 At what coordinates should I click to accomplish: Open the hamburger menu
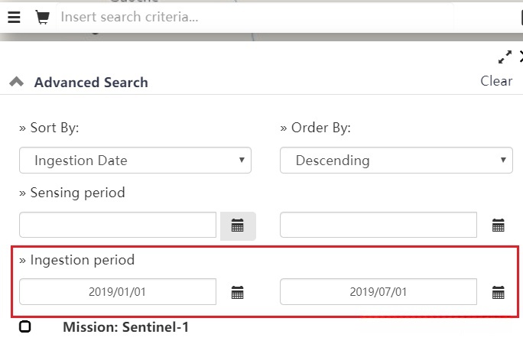[x=14, y=17]
